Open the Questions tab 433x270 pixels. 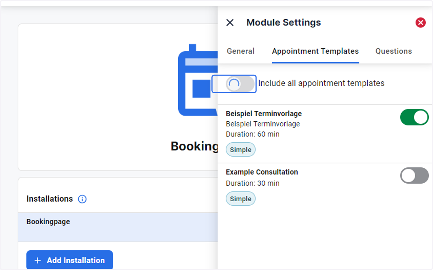point(394,51)
